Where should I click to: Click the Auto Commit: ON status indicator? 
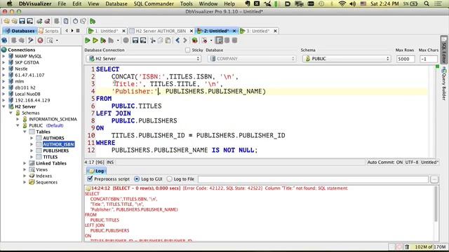click(x=384, y=162)
